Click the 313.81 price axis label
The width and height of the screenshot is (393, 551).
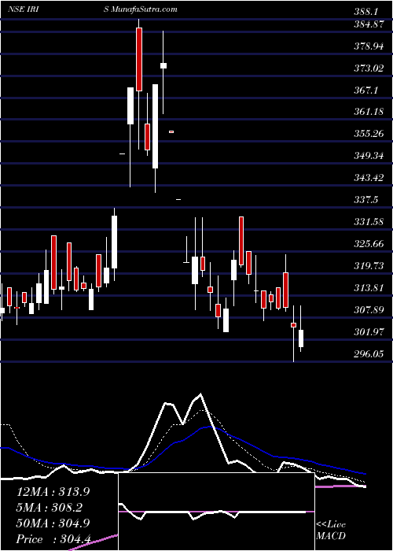click(369, 288)
